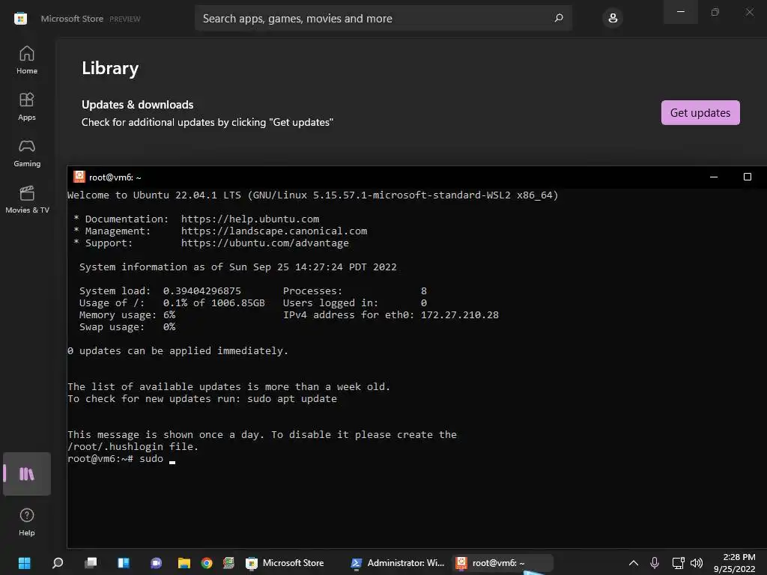Open taskbar Search
This screenshot has height=575, width=767.
point(57,563)
